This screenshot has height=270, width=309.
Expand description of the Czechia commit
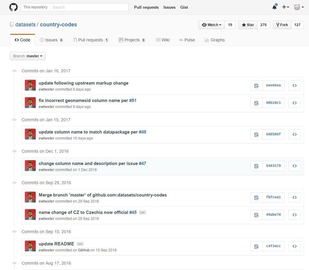click(x=143, y=213)
